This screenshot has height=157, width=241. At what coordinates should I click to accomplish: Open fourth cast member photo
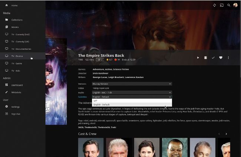point(175,147)
